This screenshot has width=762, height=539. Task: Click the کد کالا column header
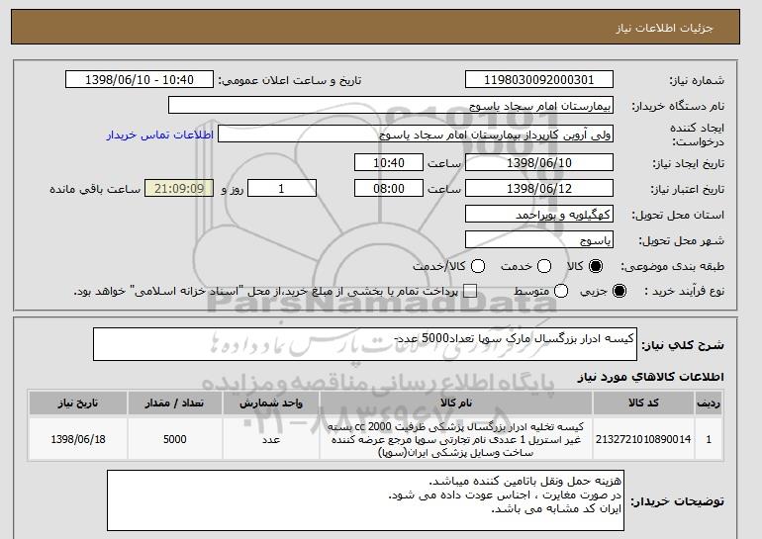coord(643,404)
